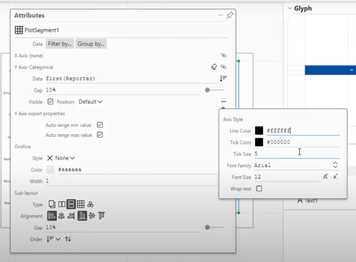Select the horizontal stack sub-layout type
356x262 pixels.
62,204
